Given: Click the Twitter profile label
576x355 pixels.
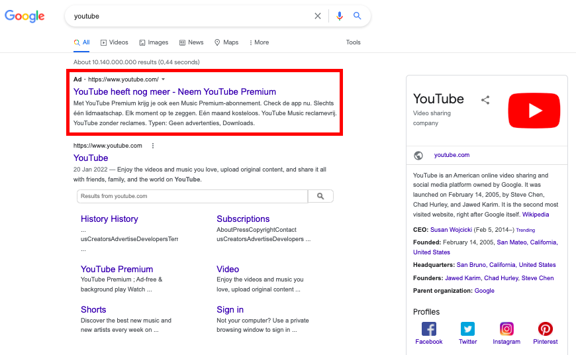Looking at the screenshot, I should tap(467, 342).
